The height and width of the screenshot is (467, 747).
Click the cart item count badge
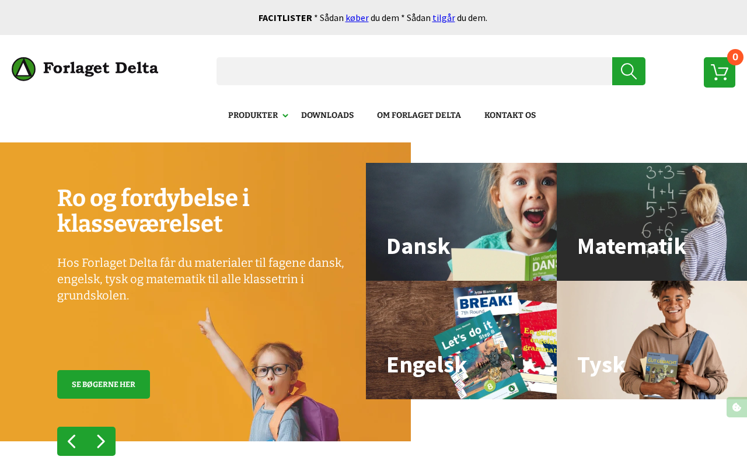pos(735,57)
